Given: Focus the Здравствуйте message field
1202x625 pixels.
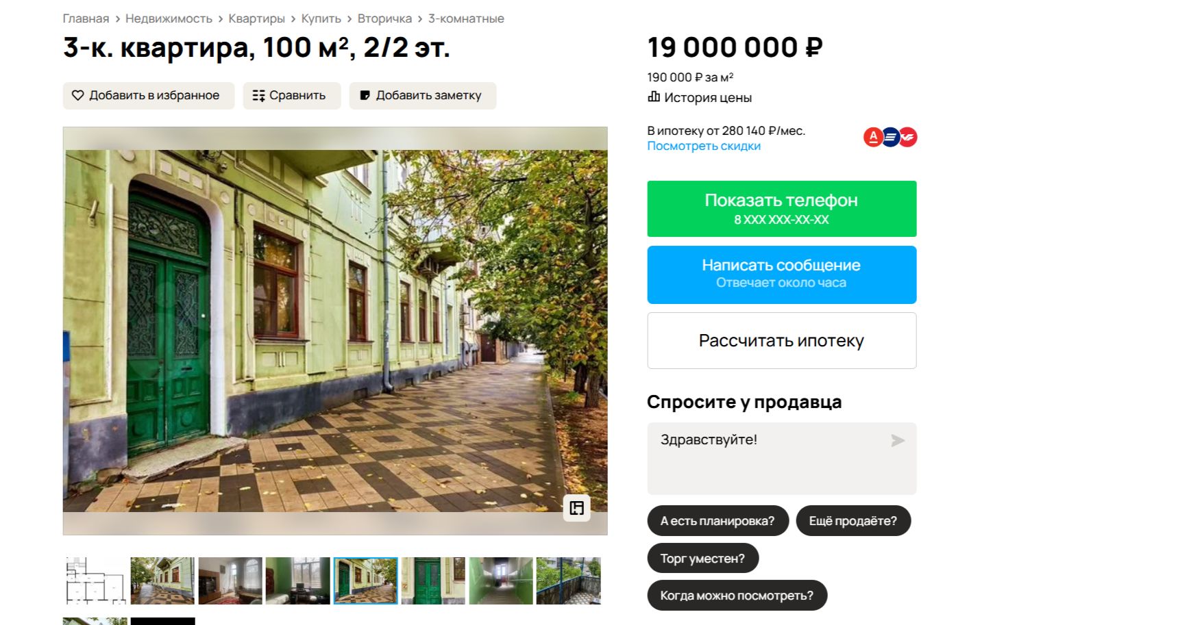Looking at the screenshot, I should coord(782,459).
